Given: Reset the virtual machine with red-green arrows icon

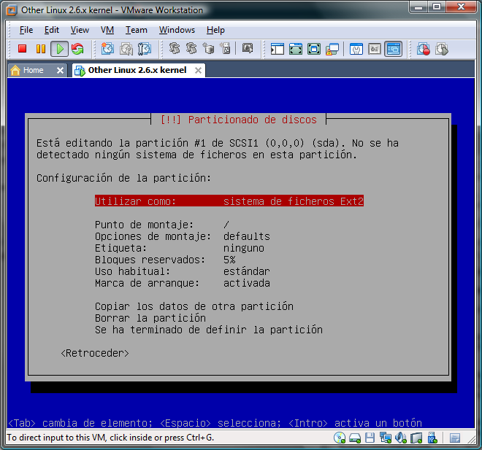Looking at the screenshot, I should (77, 49).
